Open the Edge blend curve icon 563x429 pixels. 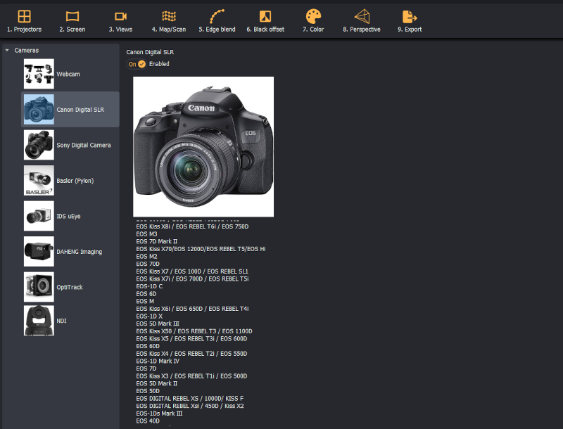tap(217, 16)
